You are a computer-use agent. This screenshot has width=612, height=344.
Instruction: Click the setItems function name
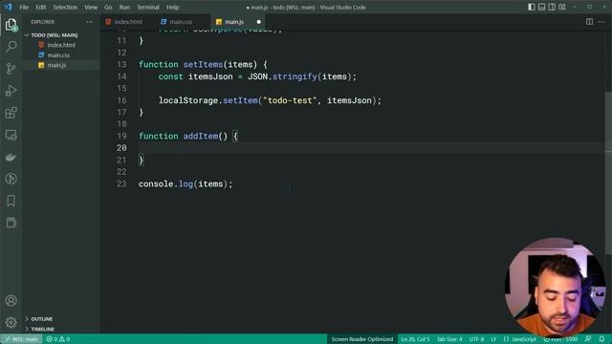point(203,64)
